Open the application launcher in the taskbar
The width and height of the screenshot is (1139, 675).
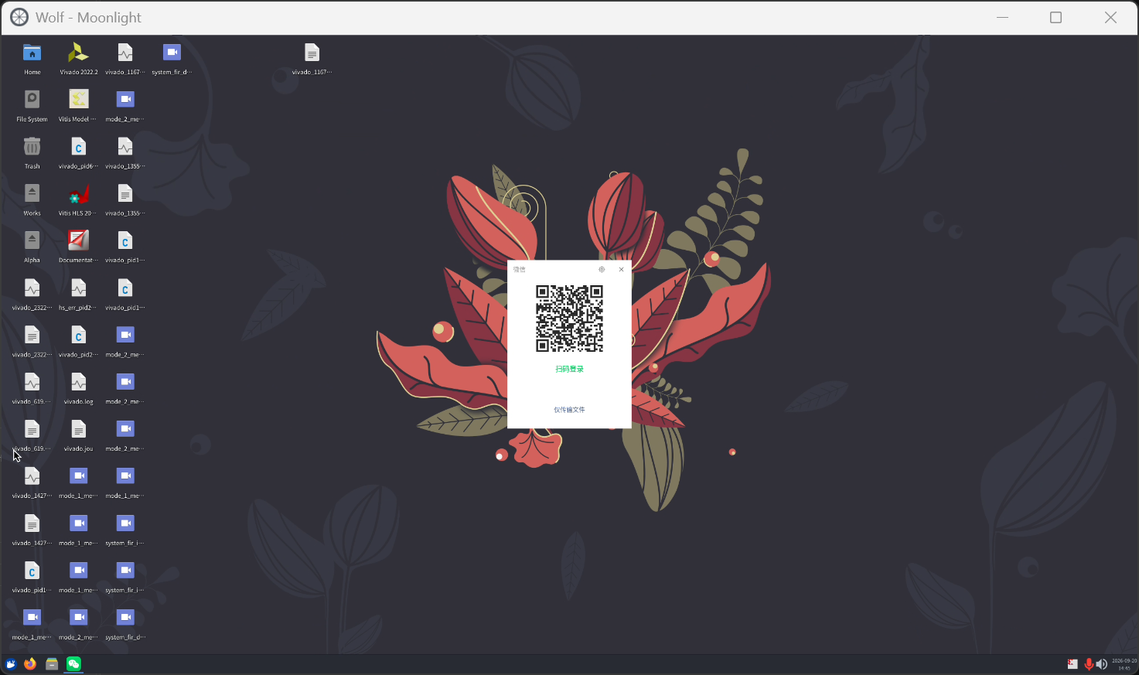click(x=11, y=664)
